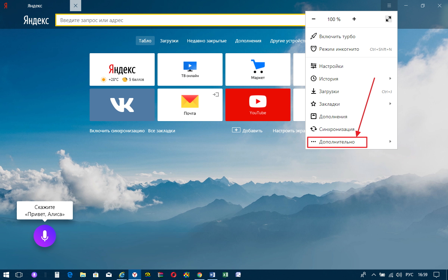Open the browser hamburger menu button
The width and height of the screenshot is (448, 280).
(389, 6)
